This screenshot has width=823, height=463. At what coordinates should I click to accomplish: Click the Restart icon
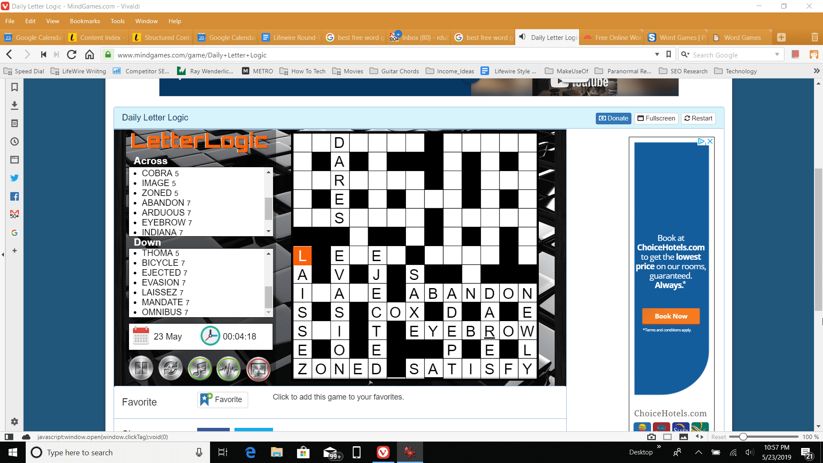click(x=698, y=118)
